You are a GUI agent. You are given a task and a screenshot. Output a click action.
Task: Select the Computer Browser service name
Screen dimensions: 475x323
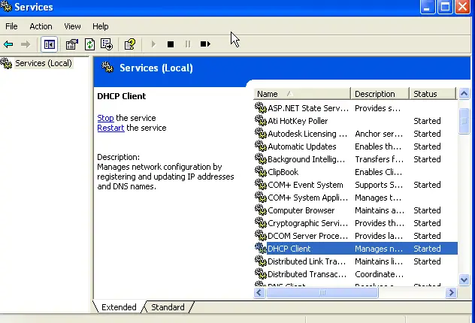click(x=301, y=210)
